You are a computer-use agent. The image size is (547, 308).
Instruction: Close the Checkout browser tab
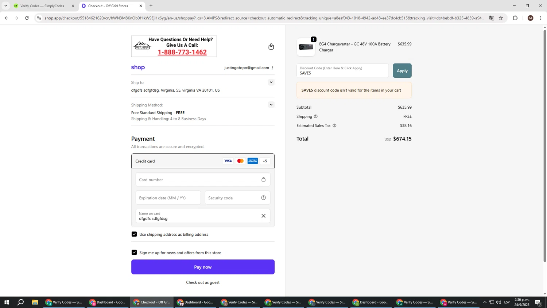[141, 6]
